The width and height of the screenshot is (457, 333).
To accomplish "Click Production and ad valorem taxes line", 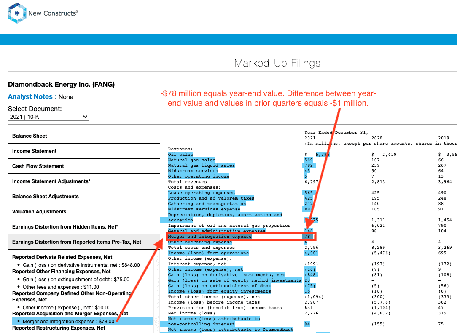I will pyautogui.click(x=211, y=198).
